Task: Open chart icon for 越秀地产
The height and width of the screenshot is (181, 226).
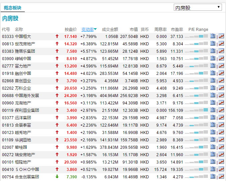Action: pos(221,132)
